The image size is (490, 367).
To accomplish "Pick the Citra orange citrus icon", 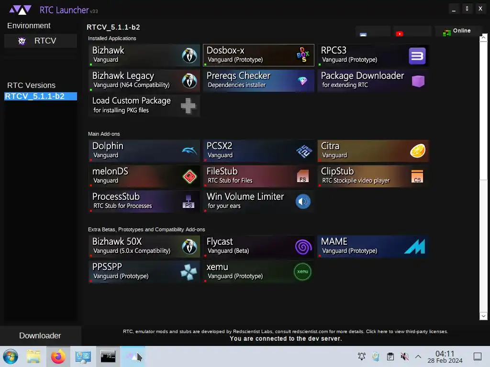I will coord(418,151).
